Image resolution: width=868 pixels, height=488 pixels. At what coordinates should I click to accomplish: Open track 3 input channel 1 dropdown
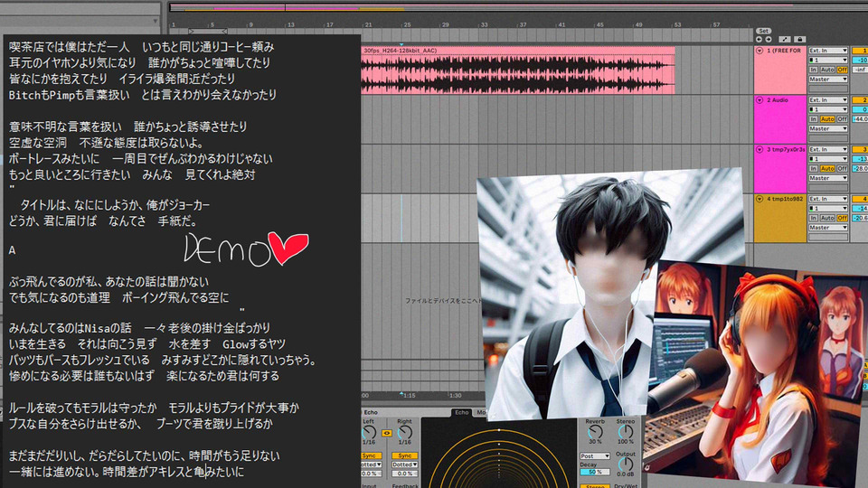(828, 159)
